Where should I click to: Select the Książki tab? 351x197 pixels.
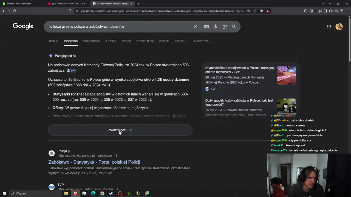[x=164, y=41]
